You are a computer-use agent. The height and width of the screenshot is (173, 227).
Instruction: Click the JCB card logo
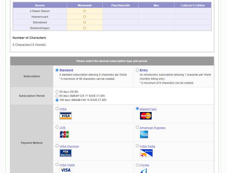click(65, 134)
